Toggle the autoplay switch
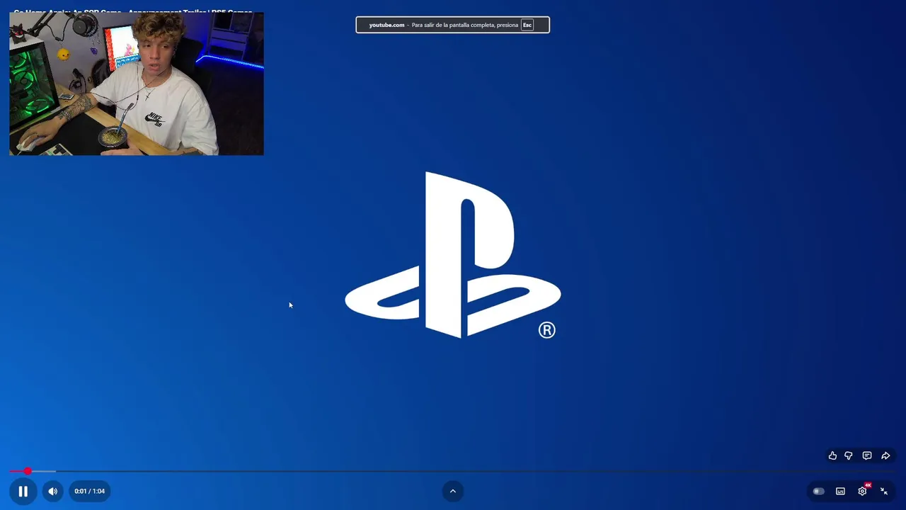906x510 pixels. [819, 491]
